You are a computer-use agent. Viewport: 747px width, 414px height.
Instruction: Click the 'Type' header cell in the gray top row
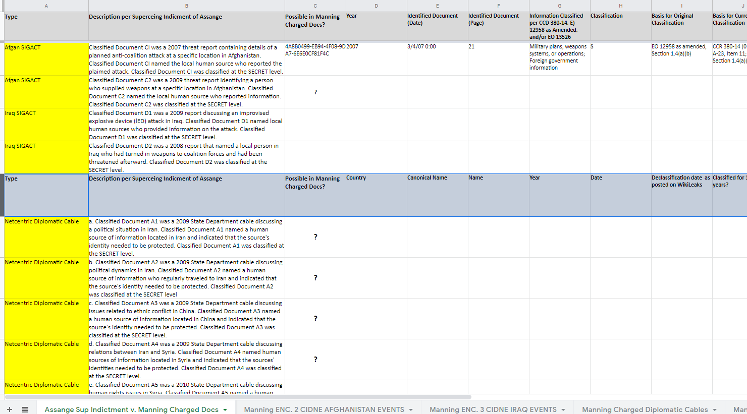(46, 27)
